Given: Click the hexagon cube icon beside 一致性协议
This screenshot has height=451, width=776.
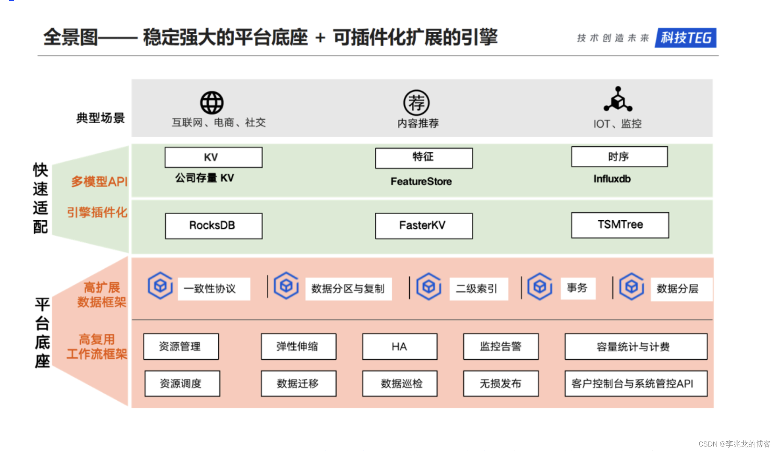Looking at the screenshot, I should [x=160, y=286].
